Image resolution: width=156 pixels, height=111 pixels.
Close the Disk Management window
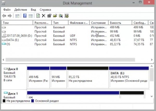pyautogui.click(x=149, y=2)
